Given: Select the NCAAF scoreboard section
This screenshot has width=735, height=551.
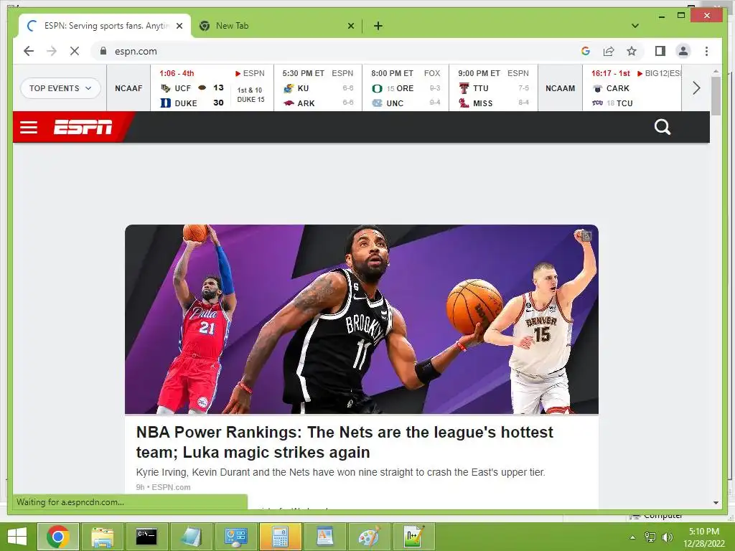Looking at the screenshot, I should point(128,88).
